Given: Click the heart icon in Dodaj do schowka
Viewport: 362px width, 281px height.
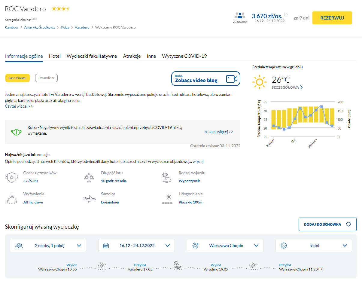Looking at the screenshot, I should pyautogui.click(x=348, y=224).
